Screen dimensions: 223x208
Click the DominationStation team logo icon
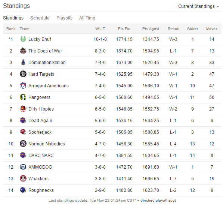[x=23, y=62]
